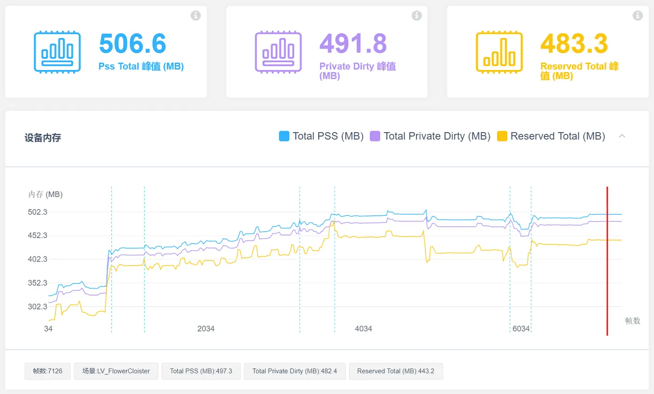The width and height of the screenshot is (654, 394).
Task: Click the info icon on Private Dirty card
Action: 417,15
